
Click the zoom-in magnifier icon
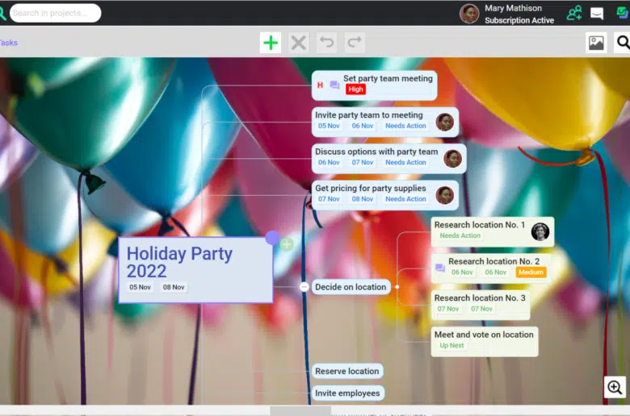coord(615,388)
